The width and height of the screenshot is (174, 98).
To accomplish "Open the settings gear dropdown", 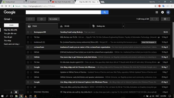I will (x=166, y=19).
